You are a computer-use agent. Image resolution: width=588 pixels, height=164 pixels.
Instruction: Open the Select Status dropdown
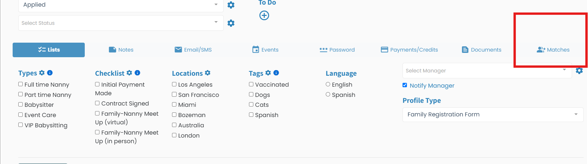tap(121, 23)
